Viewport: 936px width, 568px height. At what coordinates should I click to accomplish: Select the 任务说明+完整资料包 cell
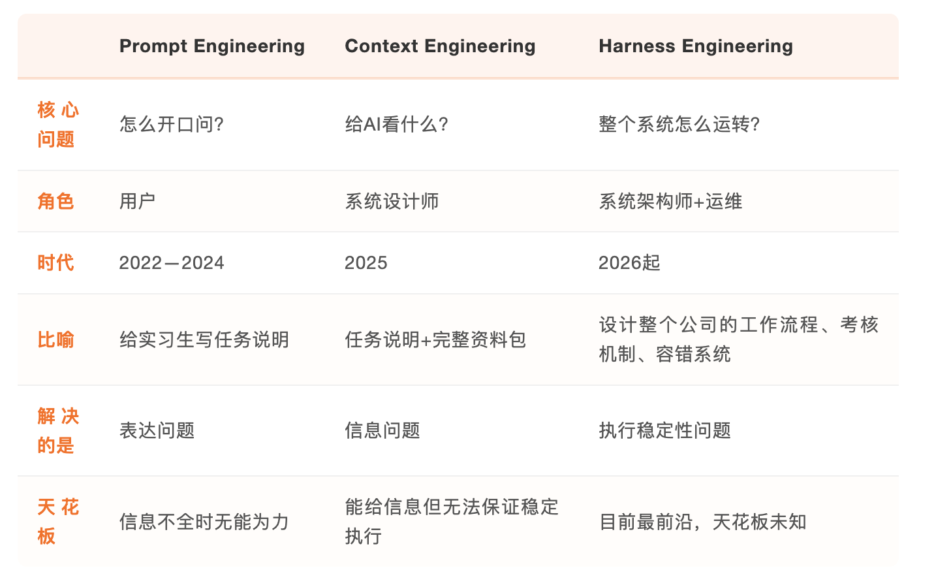coord(435,339)
